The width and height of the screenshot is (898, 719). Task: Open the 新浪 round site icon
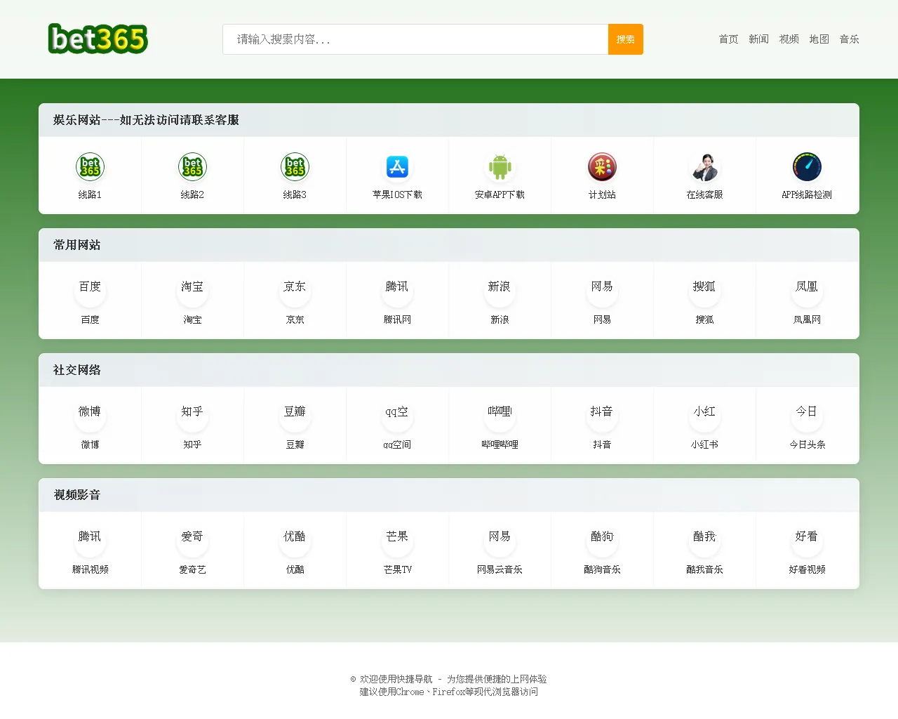pyautogui.click(x=500, y=291)
